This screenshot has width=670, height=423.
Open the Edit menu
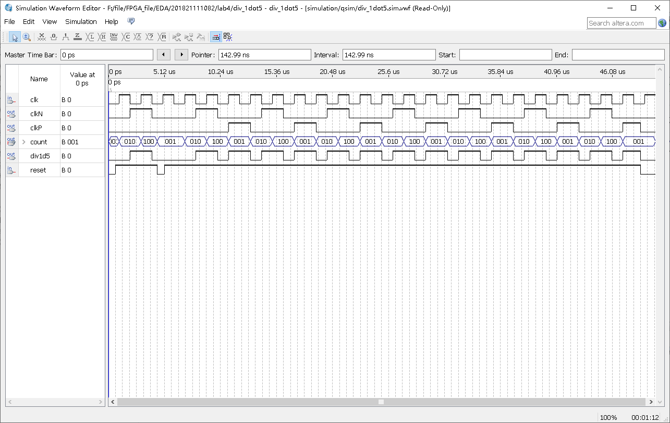[x=29, y=22]
